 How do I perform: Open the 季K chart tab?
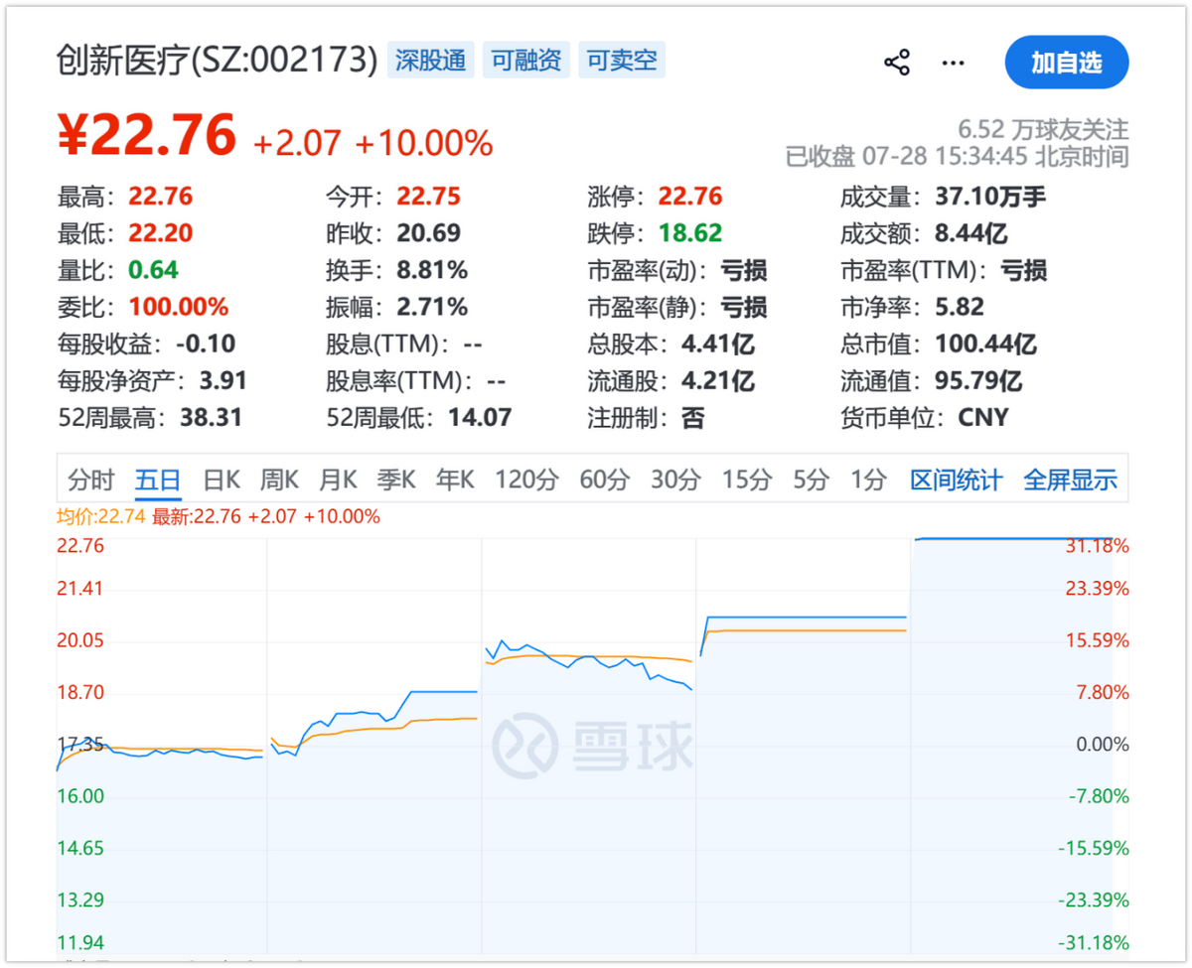point(395,481)
